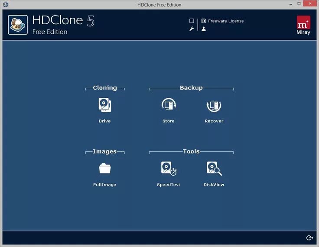The height and width of the screenshot is (247, 319).
Task: Launch the Store backup icon
Action: pos(169,105)
